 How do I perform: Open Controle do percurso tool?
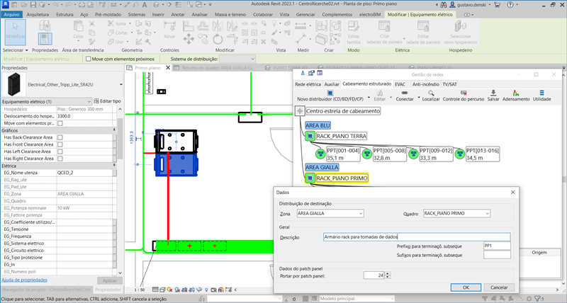point(462,92)
